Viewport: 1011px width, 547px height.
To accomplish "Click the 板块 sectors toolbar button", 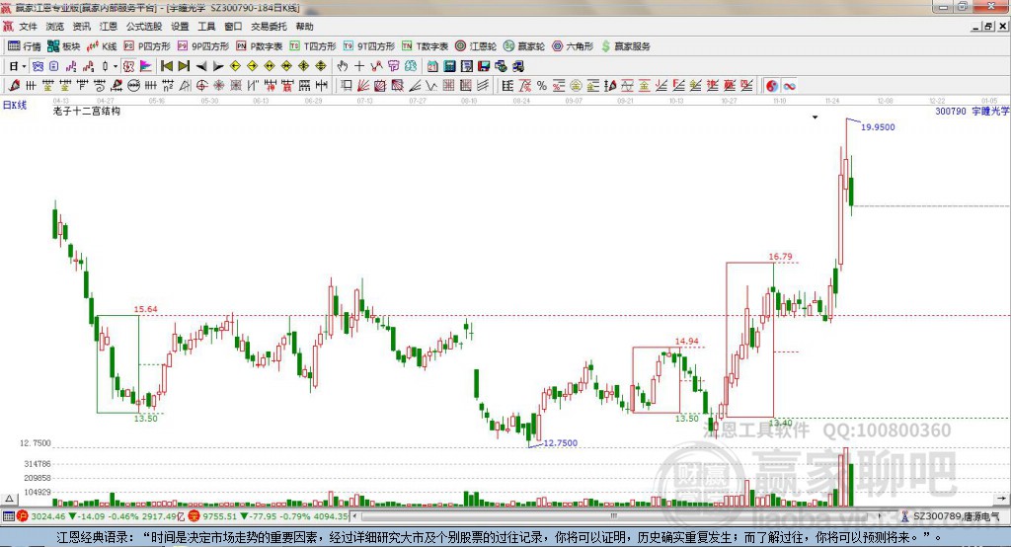I will pyautogui.click(x=64, y=46).
